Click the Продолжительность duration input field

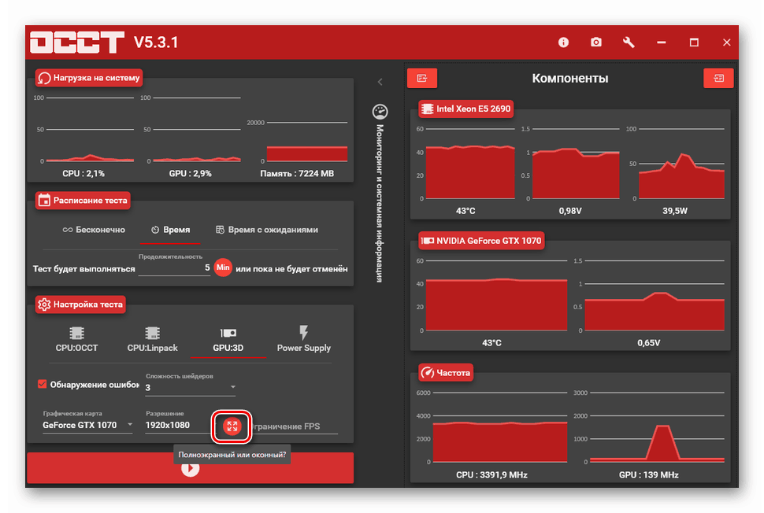point(174,268)
